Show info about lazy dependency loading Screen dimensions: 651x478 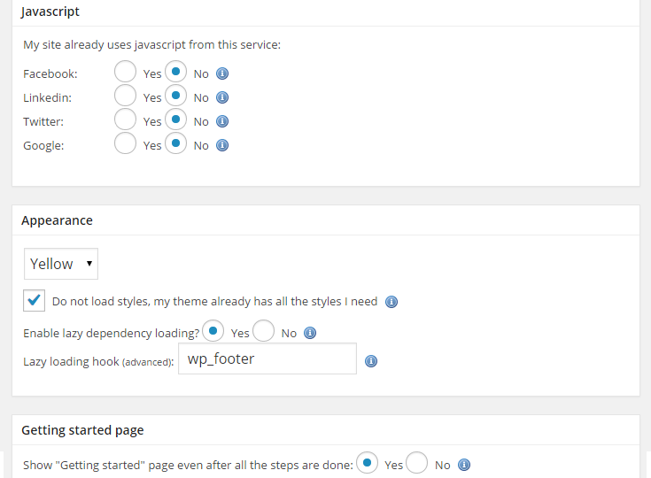(x=310, y=333)
